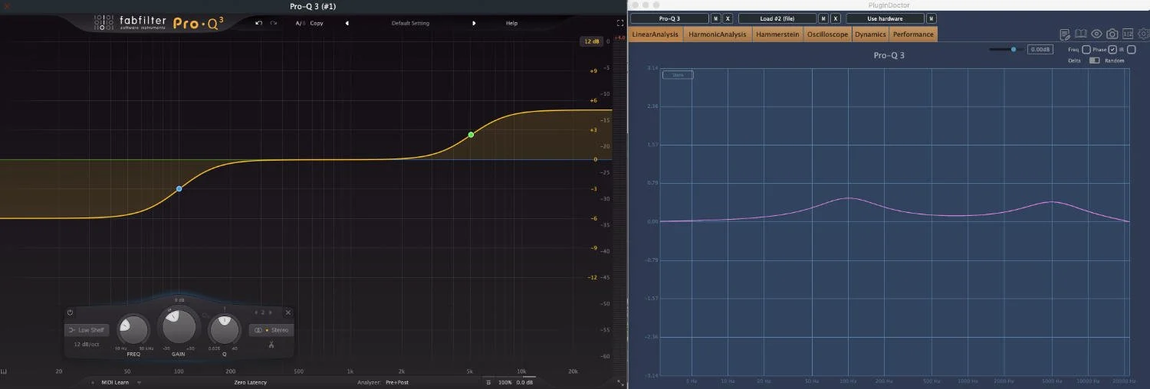This screenshot has height=389, width=1150.
Task: Click the Store button on the graph
Action: pyautogui.click(x=678, y=75)
